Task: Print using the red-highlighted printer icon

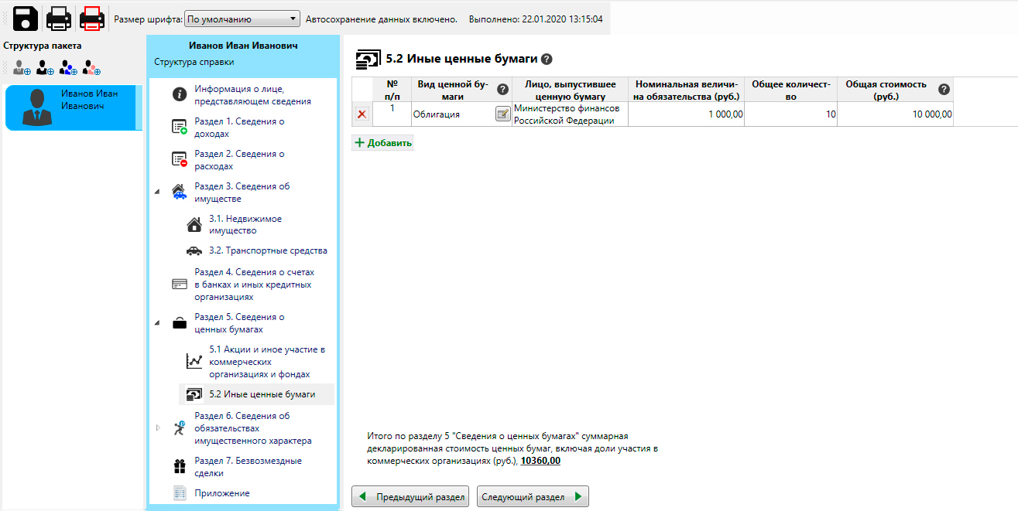Action: pos(93,18)
